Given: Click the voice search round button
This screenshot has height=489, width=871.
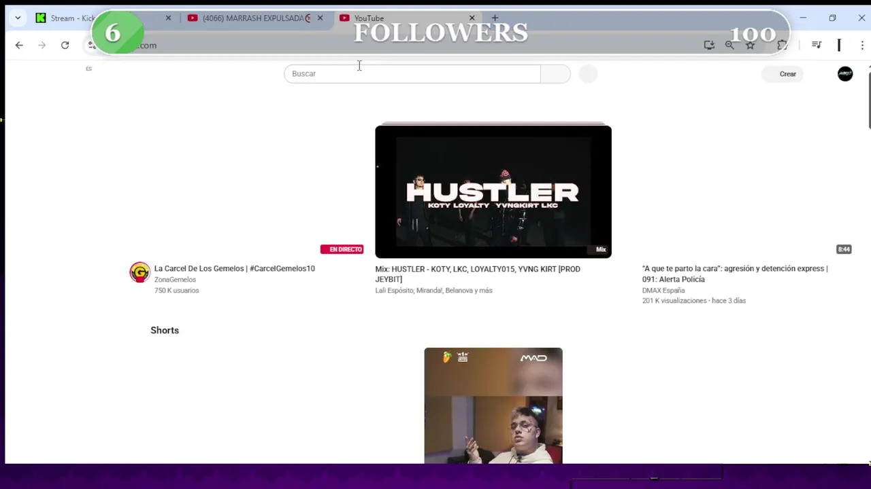Looking at the screenshot, I should [x=588, y=73].
